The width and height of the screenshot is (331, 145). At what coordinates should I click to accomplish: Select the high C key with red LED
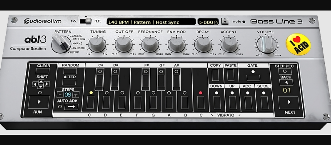pos(201,103)
